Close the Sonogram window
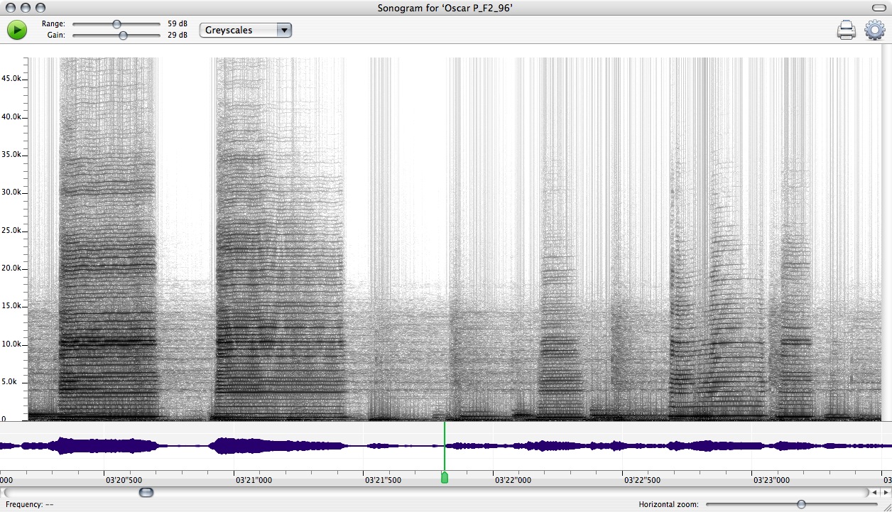892x512 pixels. click(11, 7)
